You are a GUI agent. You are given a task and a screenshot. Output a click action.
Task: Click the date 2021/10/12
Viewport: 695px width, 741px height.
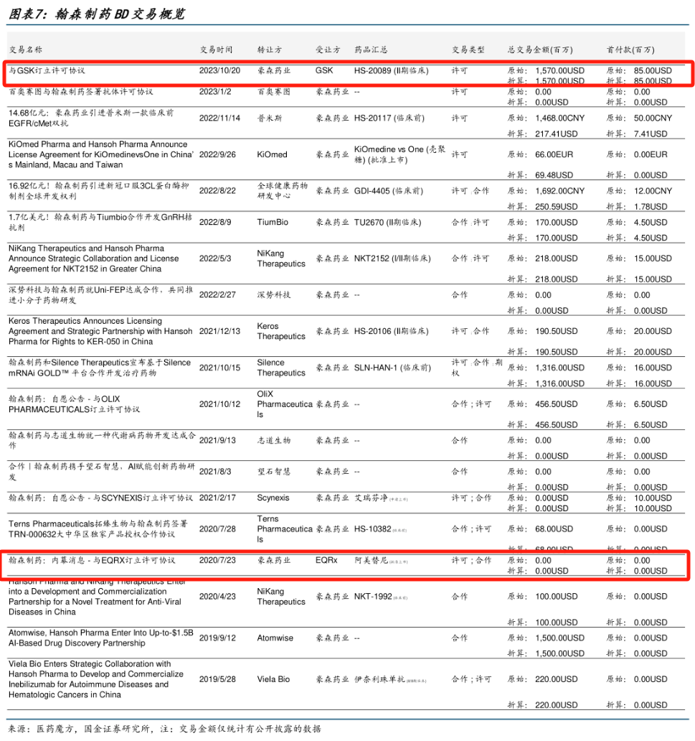click(219, 404)
